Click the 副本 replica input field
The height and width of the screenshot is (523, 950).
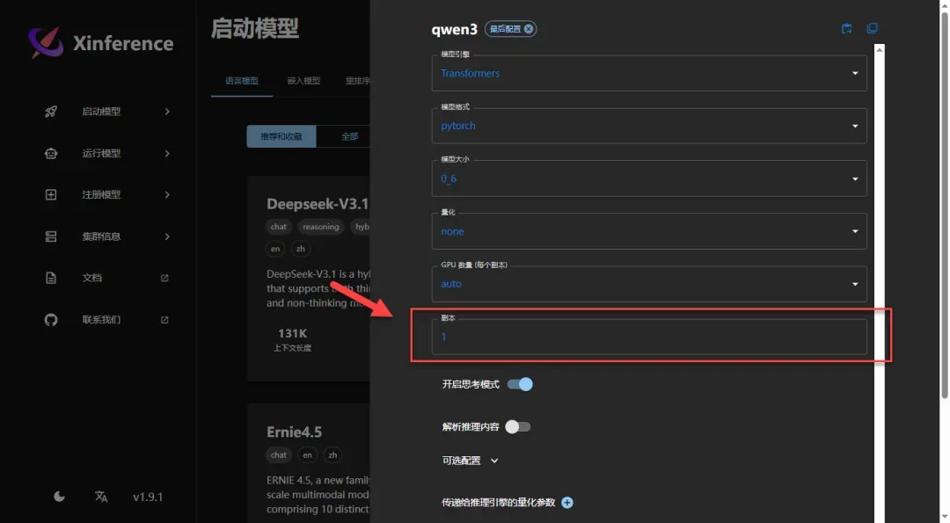(649, 337)
